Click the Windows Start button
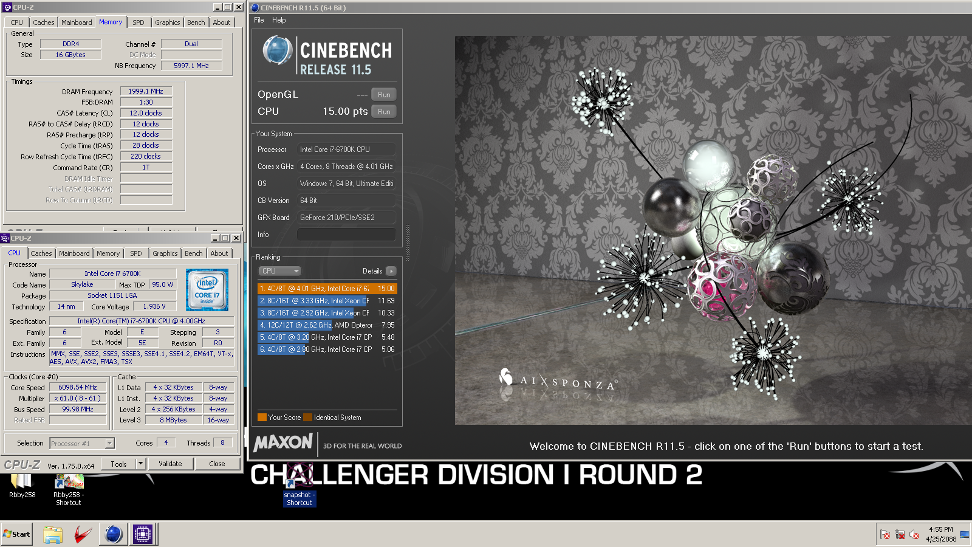Screen dimensions: 972x547 [16, 534]
